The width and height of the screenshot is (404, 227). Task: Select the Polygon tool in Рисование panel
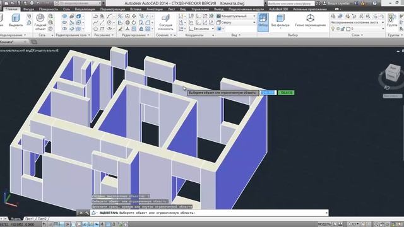pyautogui.click(x=95, y=29)
